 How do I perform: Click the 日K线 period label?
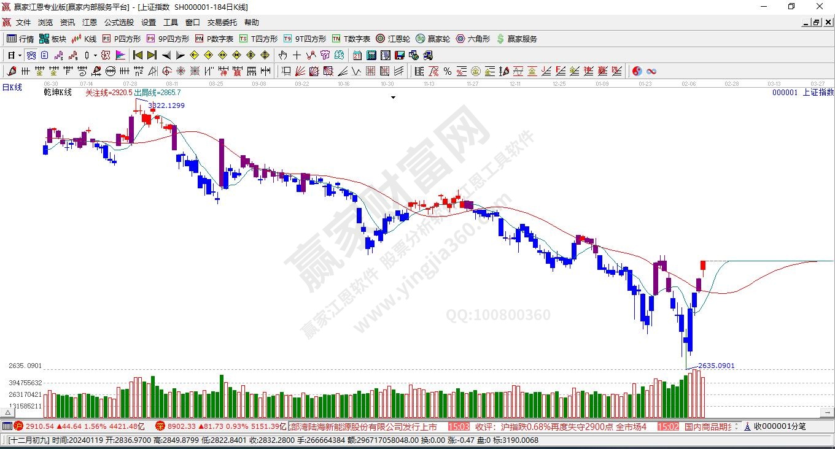pyautogui.click(x=12, y=87)
